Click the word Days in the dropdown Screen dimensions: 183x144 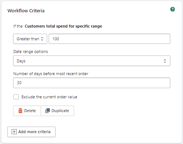pyautogui.click(x=21, y=61)
